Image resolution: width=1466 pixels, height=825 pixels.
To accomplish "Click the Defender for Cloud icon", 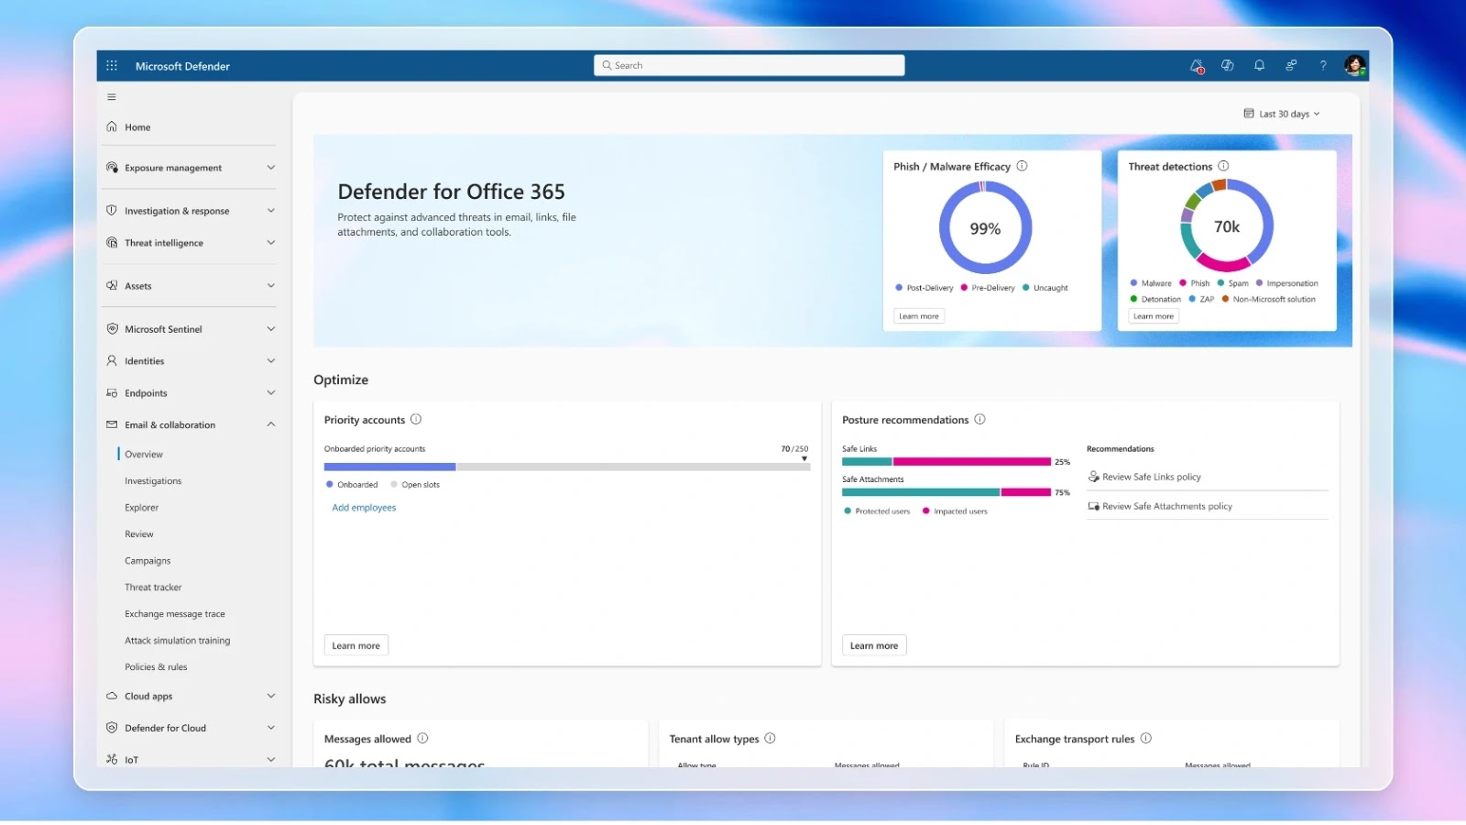I will tap(112, 728).
